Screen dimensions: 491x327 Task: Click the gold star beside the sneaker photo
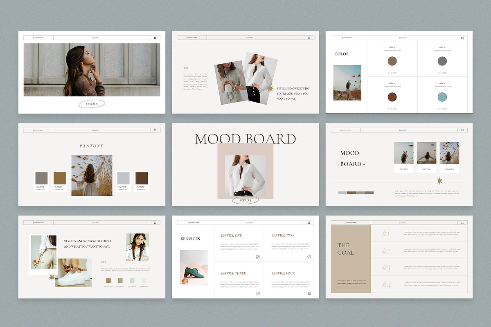tap(52, 277)
